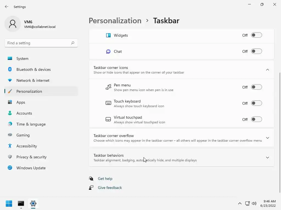Click the Find a setting search box
This screenshot has height=210, width=281.
[x=38, y=43]
